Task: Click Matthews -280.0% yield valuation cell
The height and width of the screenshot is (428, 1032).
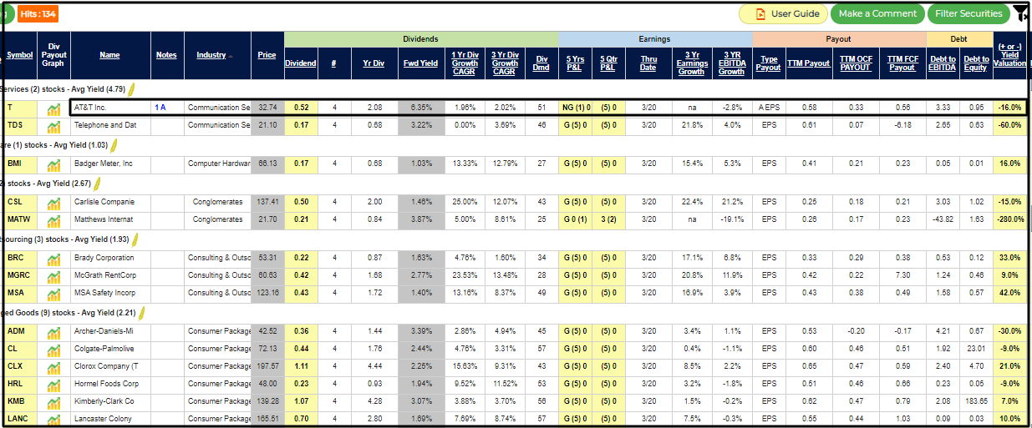Action: point(1010,219)
